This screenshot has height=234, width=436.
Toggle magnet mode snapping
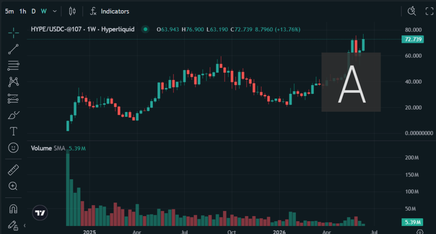(13, 209)
